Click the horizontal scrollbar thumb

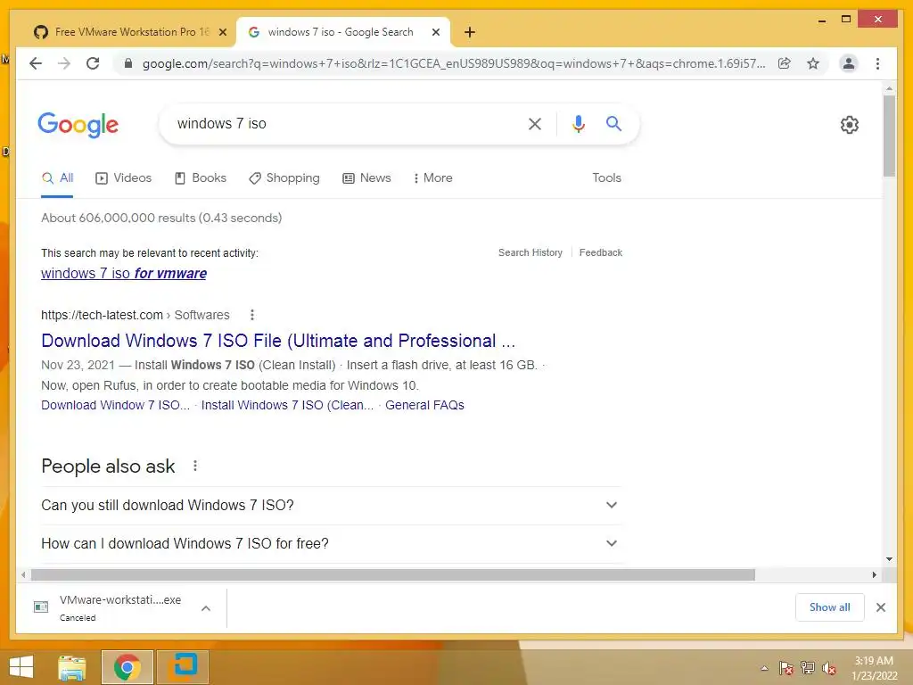tap(393, 575)
